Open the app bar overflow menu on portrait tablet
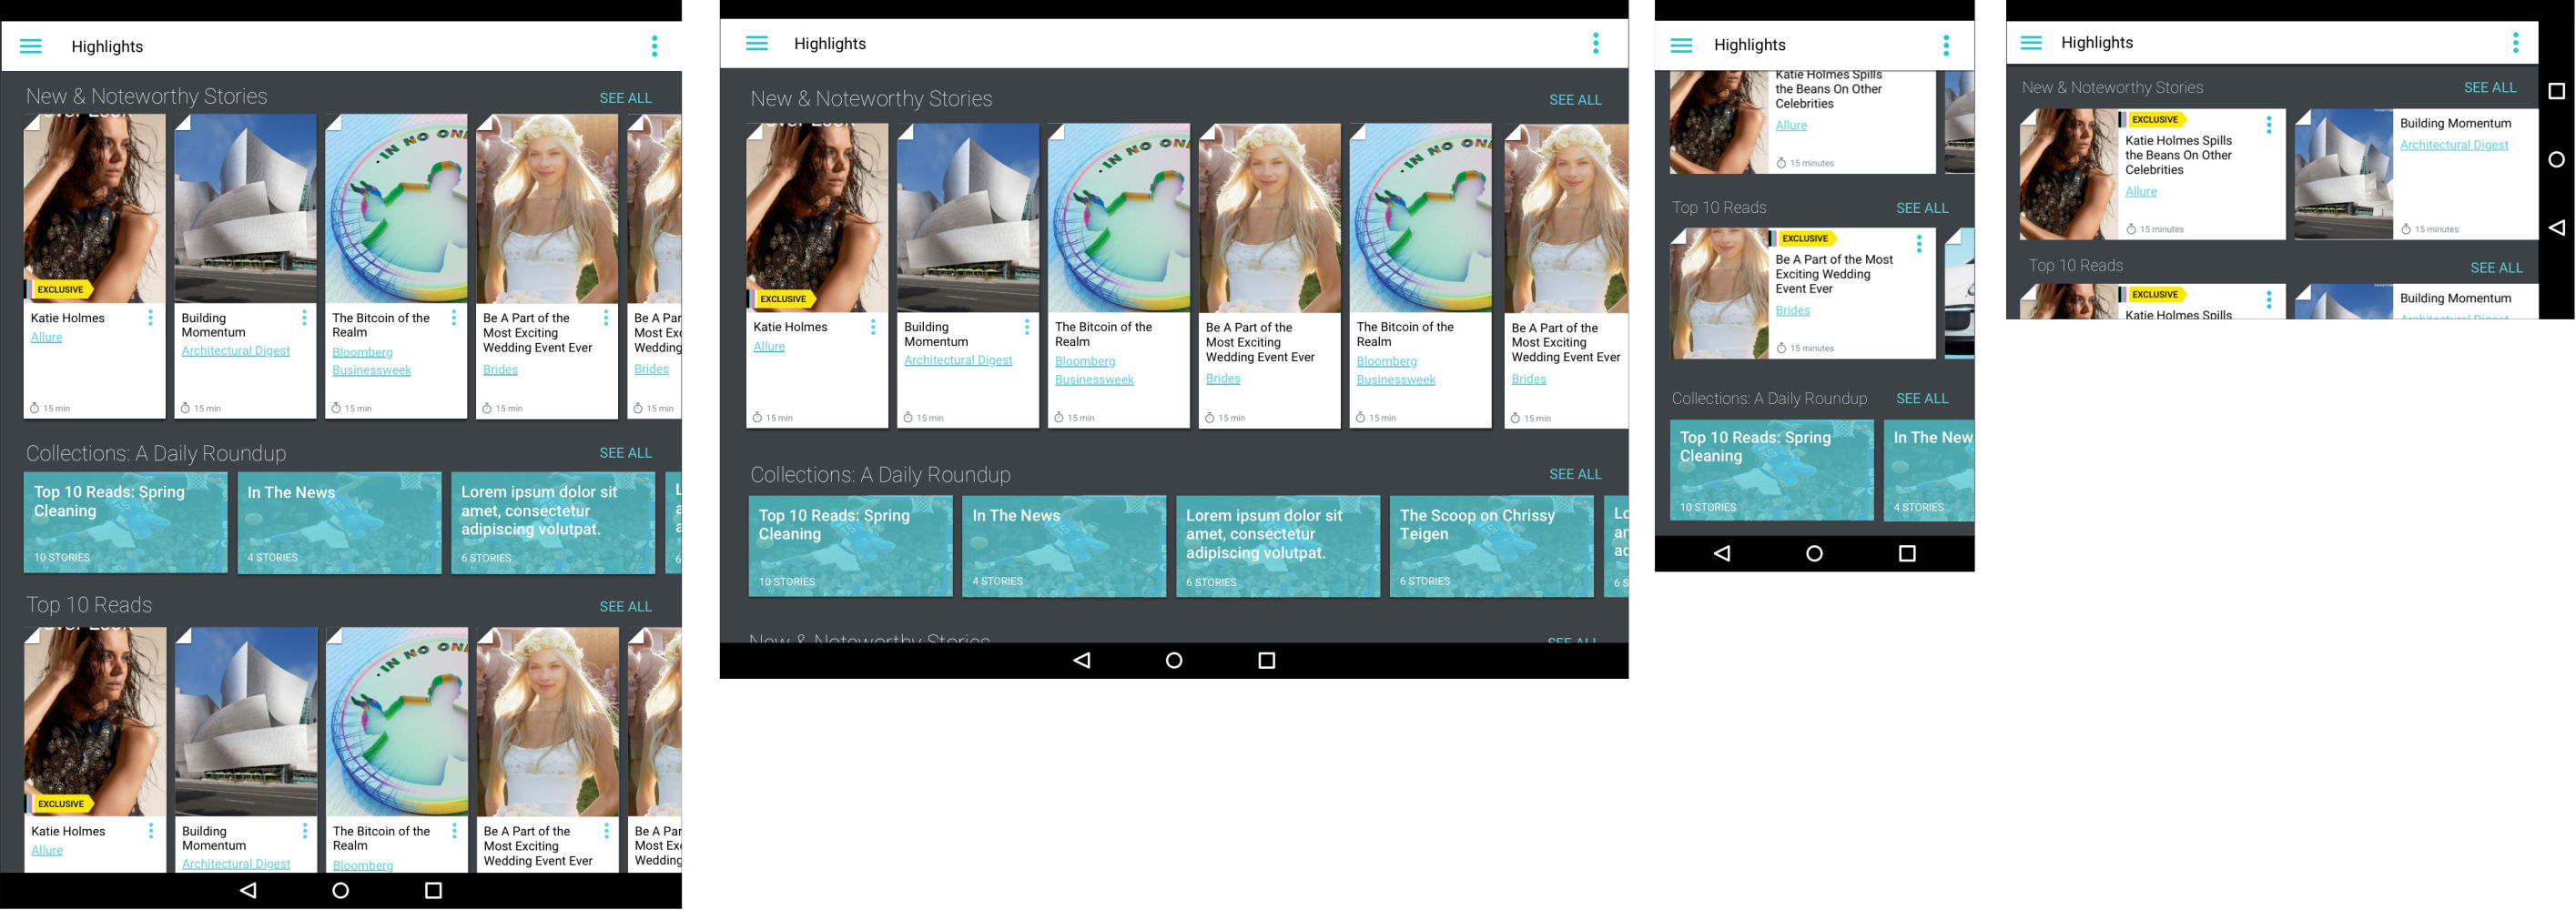Screen dimensions: 2576x910 coord(655,46)
